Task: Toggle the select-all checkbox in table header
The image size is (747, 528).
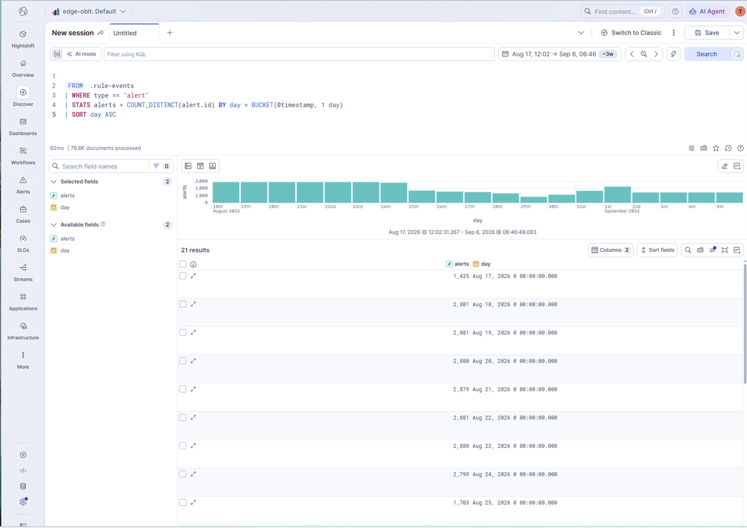Action: [183, 264]
